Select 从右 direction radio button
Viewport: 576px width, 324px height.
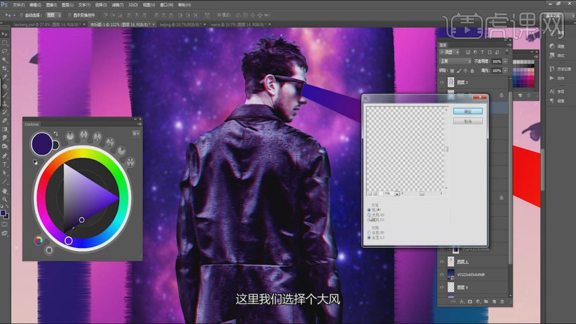coord(369,233)
